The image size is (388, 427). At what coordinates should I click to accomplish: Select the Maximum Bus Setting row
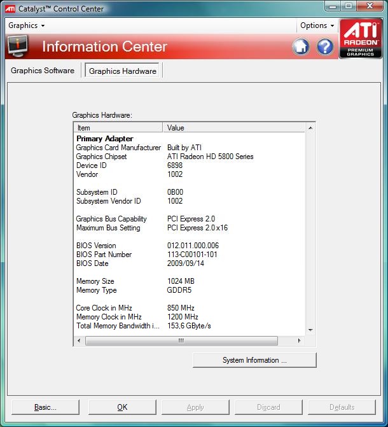[190, 228]
